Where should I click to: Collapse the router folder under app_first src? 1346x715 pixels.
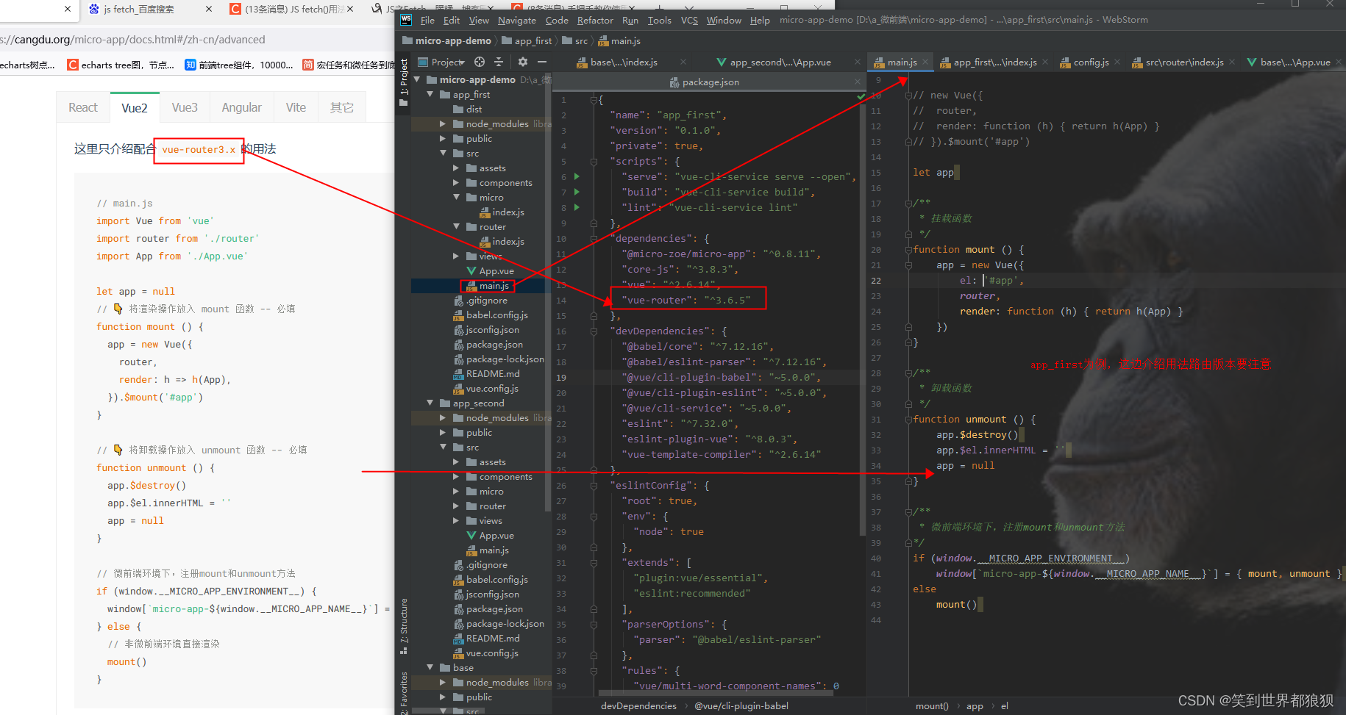click(x=456, y=227)
